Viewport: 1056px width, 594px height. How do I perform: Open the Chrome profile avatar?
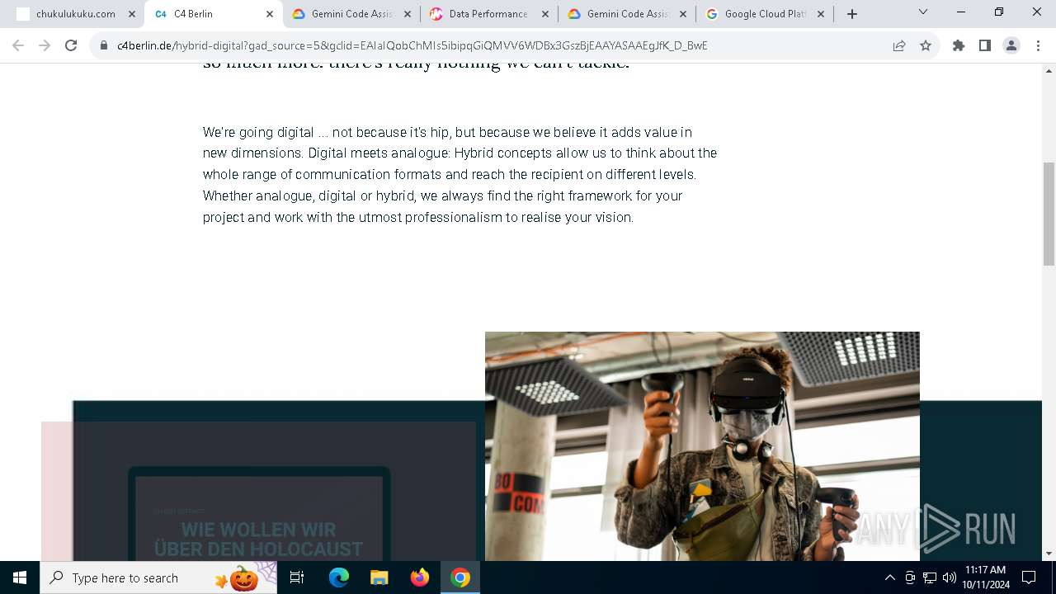[x=1011, y=45]
